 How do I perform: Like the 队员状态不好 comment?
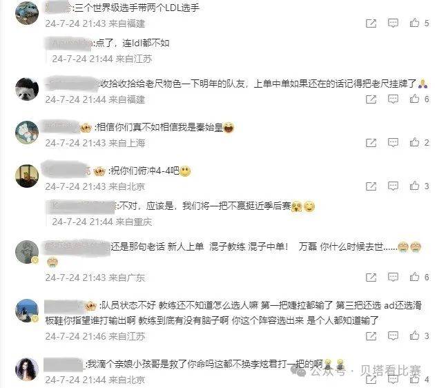click(414, 336)
